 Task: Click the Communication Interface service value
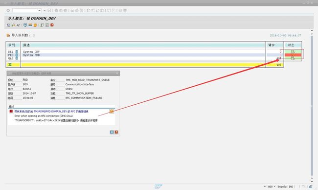pos(79,84)
